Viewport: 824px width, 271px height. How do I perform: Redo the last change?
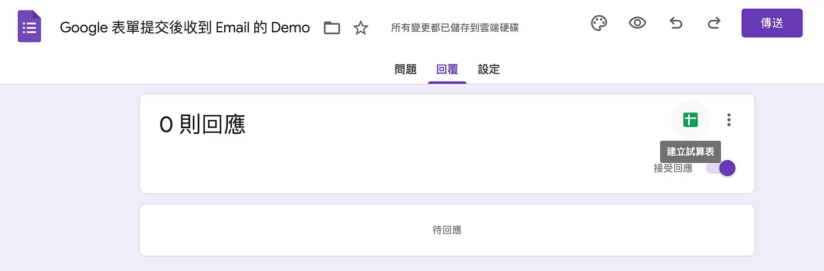click(714, 24)
